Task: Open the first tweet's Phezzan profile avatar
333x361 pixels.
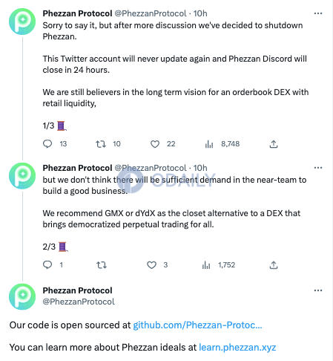Action: click(x=22, y=22)
